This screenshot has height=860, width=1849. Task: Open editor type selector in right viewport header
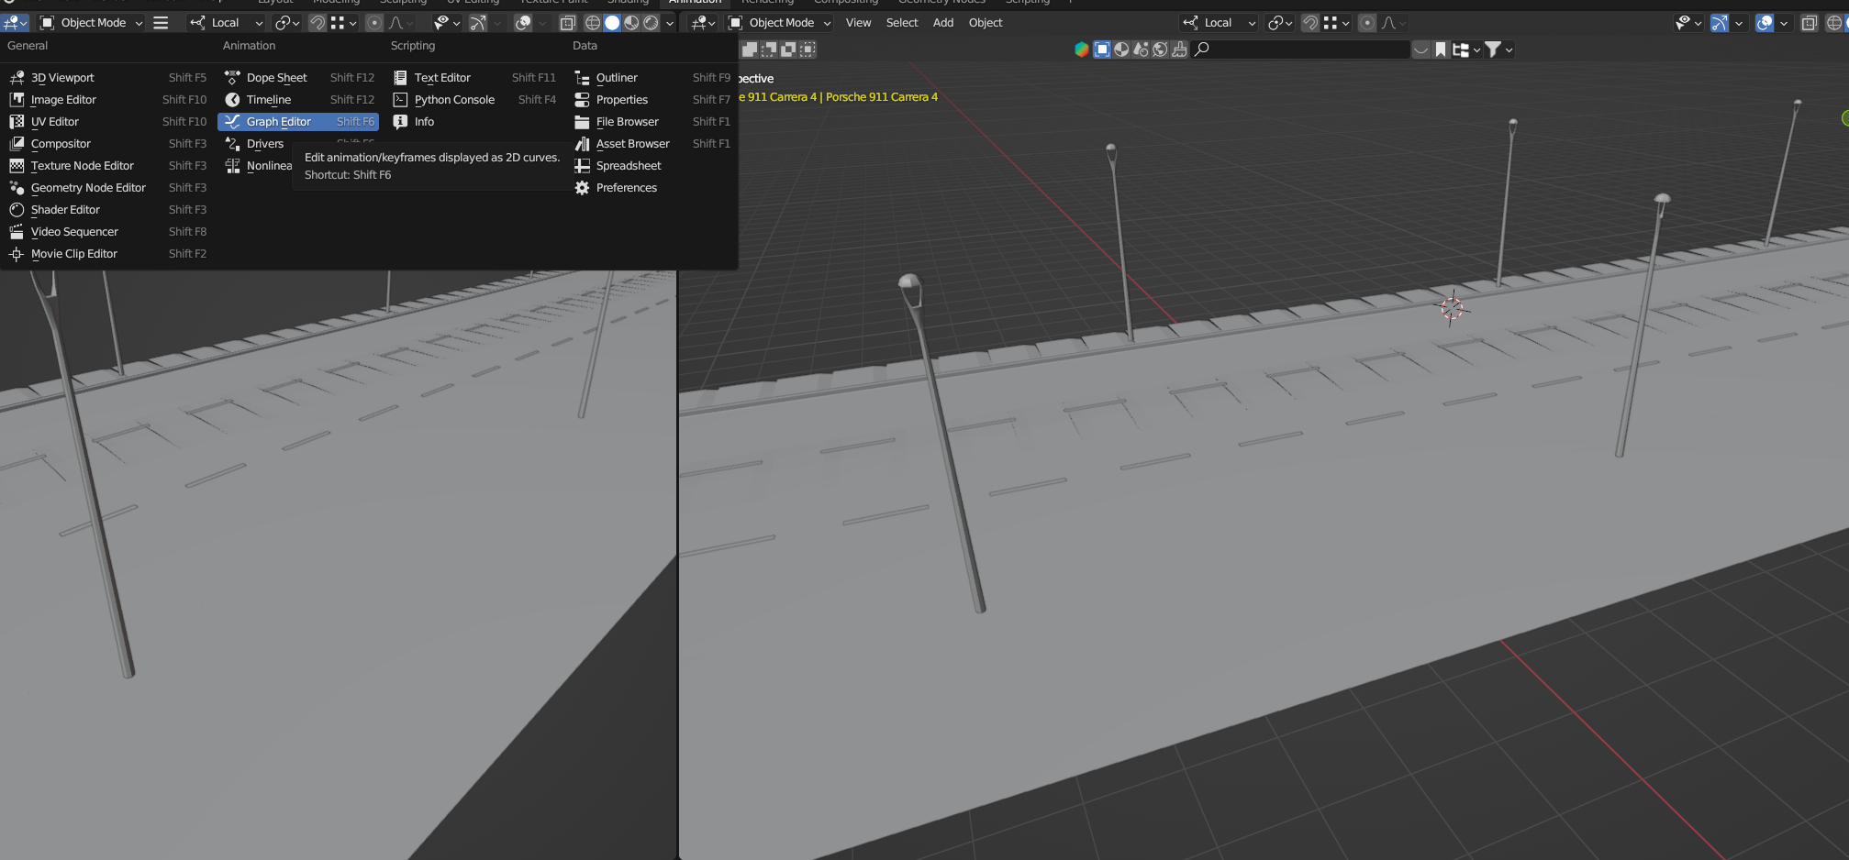pyautogui.click(x=704, y=23)
